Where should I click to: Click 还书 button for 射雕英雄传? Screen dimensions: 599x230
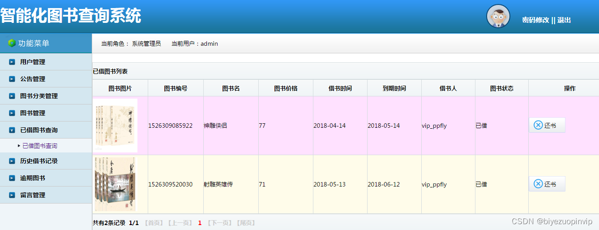tap(547, 184)
